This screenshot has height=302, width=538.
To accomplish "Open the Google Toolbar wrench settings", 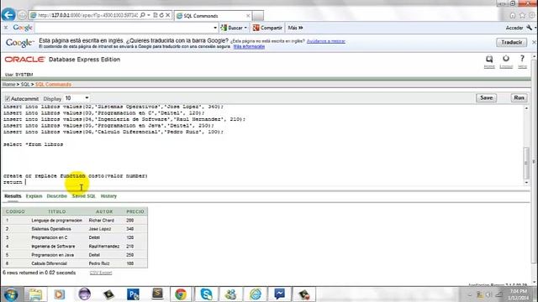I will pos(530,28).
